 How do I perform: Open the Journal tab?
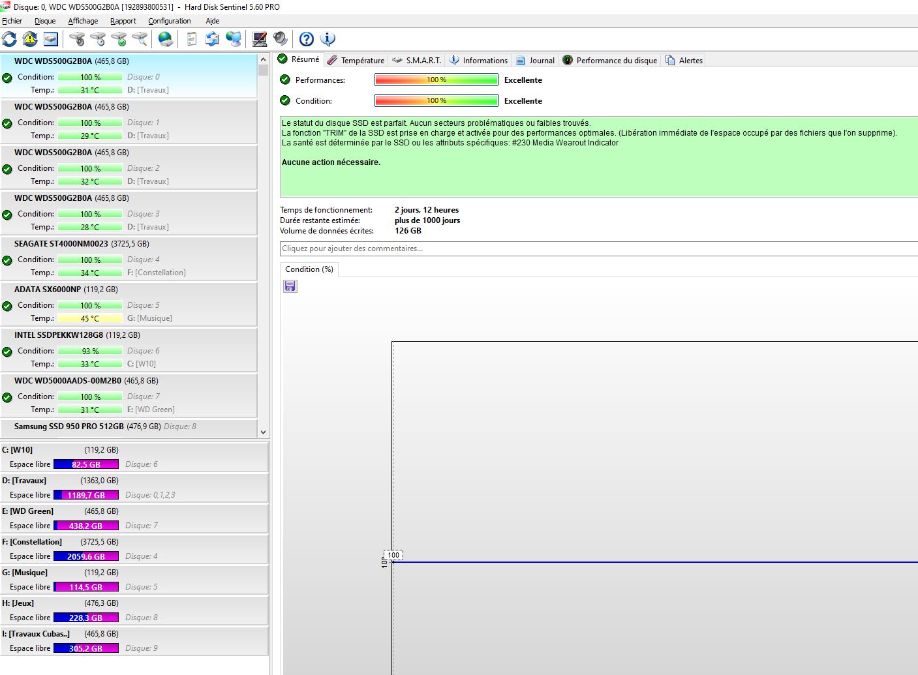tap(535, 60)
